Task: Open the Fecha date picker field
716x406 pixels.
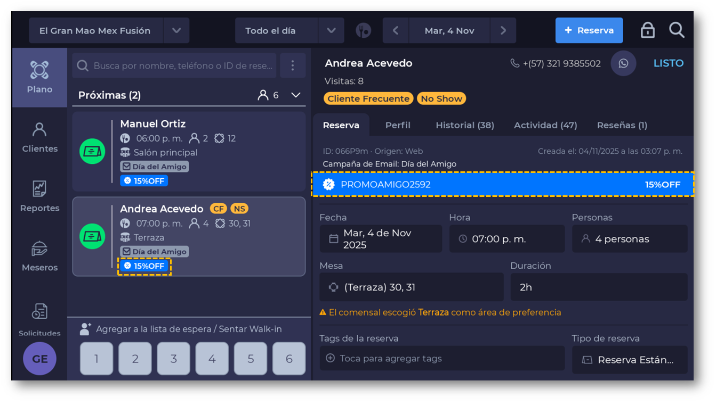Action: [x=381, y=239]
